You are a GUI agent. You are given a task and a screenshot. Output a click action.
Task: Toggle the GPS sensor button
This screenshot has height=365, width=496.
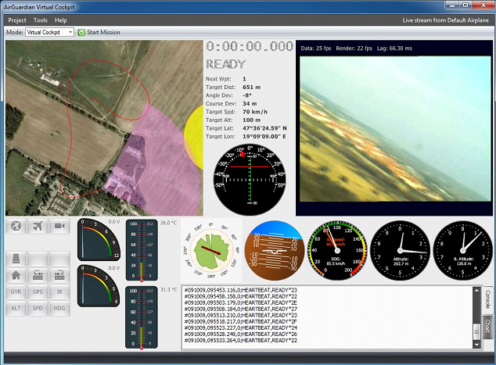pyautogui.click(x=38, y=292)
